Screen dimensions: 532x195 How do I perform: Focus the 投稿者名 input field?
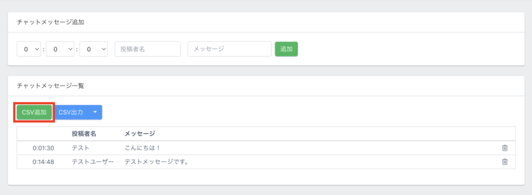coord(148,49)
